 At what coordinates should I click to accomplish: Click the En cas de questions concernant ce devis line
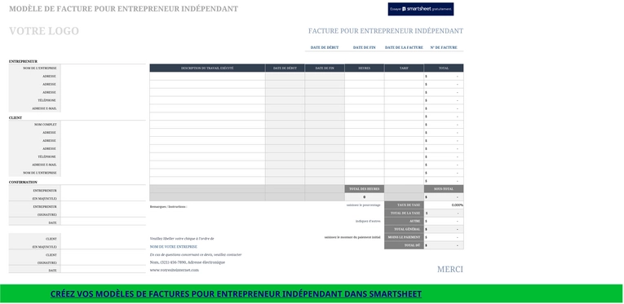click(196, 254)
